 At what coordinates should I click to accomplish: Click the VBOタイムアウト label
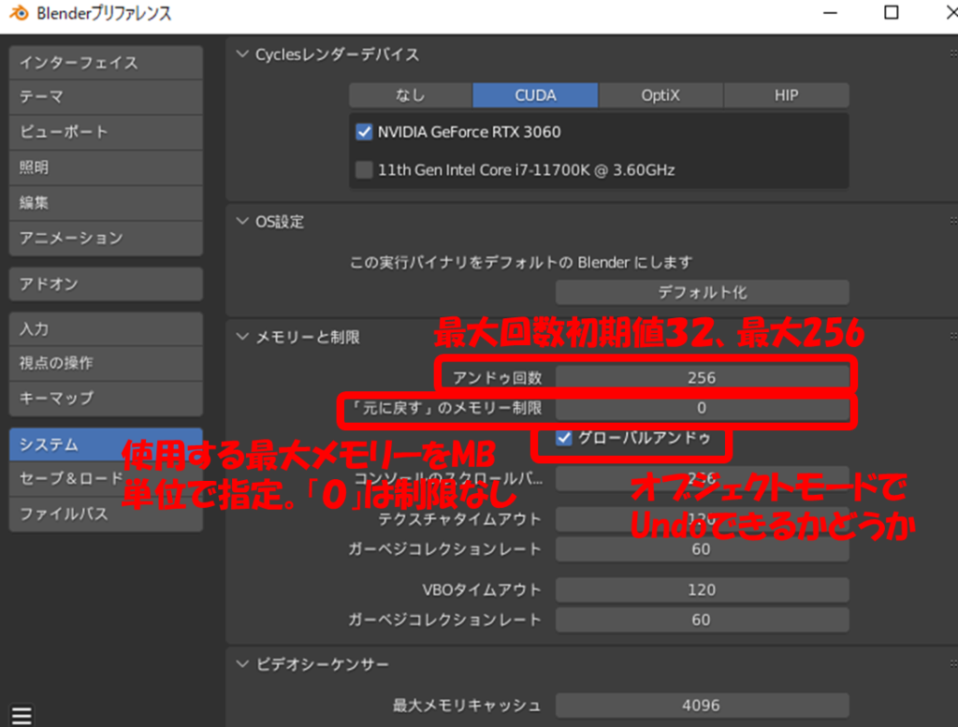tap(482, 589)
